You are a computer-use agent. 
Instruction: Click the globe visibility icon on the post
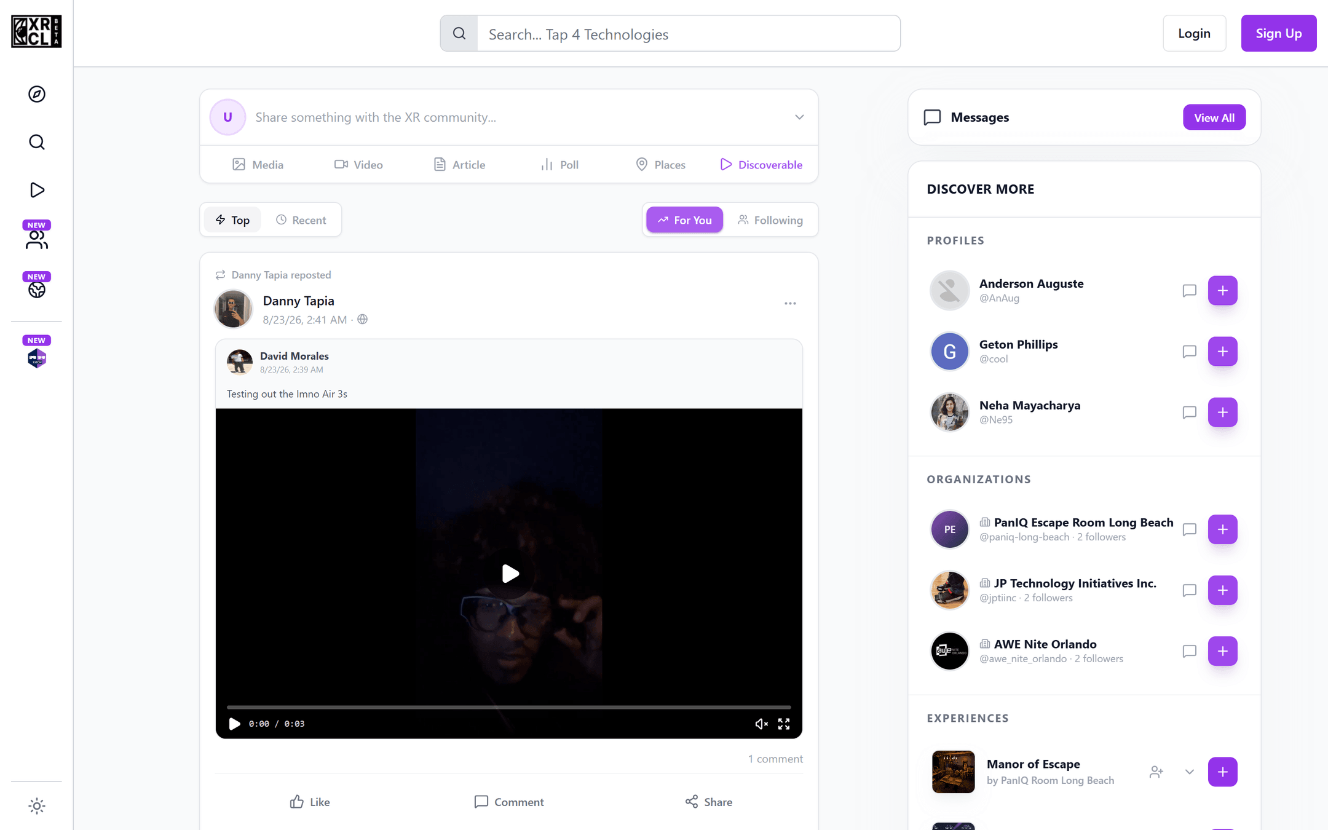tap(363, 319)
